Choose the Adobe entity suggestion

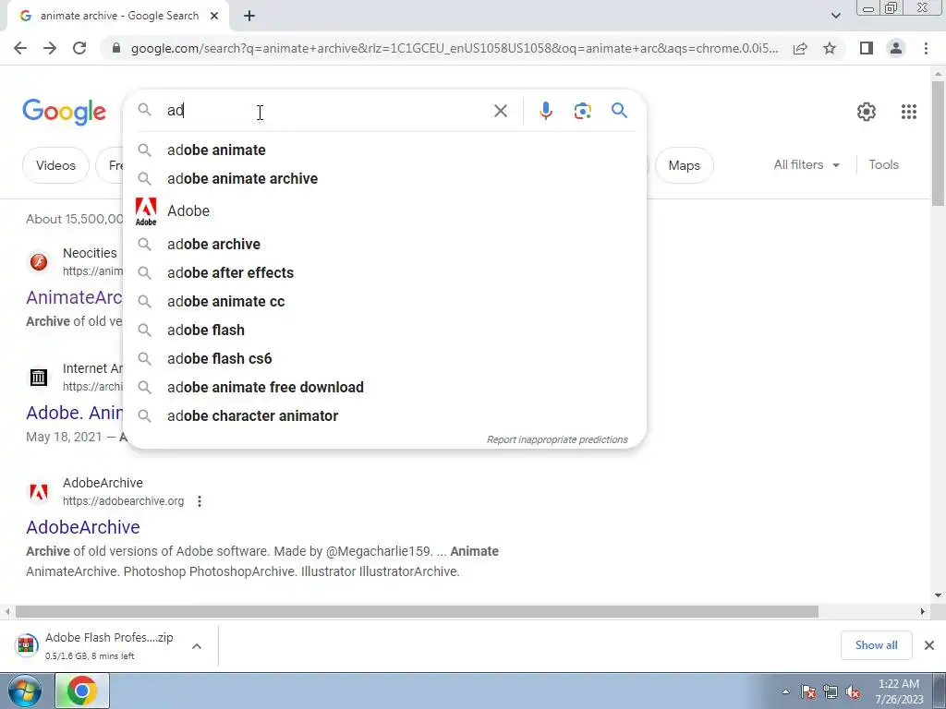(385, 211)
